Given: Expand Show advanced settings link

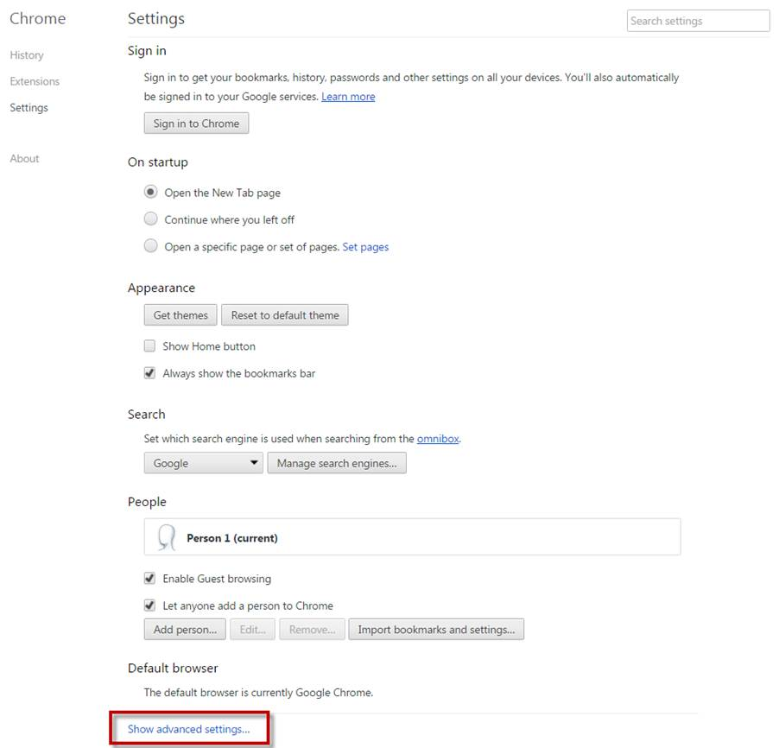Looking at the screenshot, I should click(188, 729).
